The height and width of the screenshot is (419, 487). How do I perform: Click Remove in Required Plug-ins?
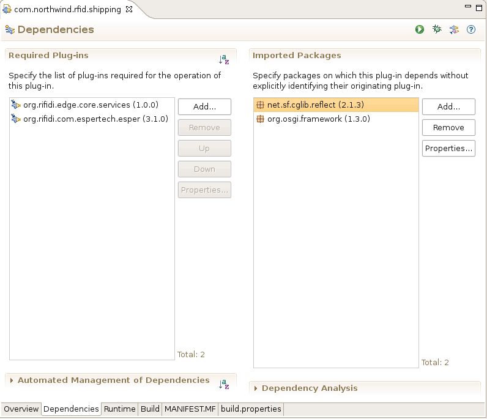[204, 127]
